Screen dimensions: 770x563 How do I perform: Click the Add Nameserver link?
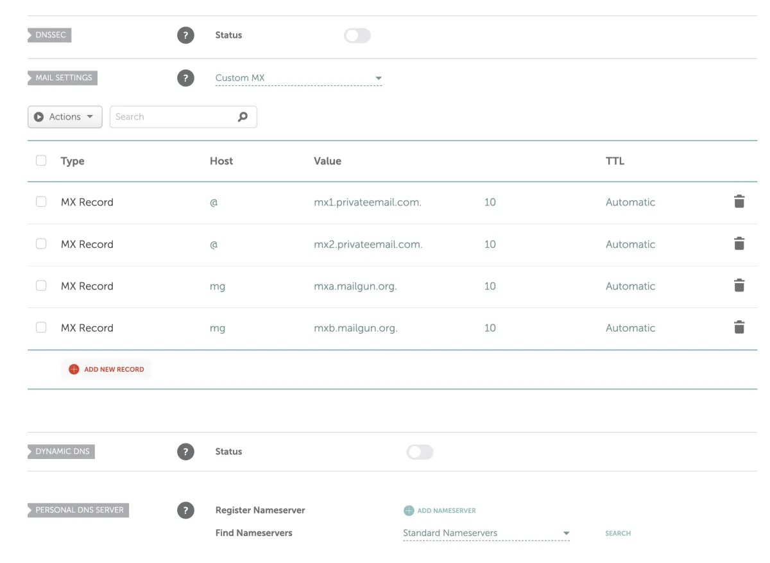pos(440,510)
